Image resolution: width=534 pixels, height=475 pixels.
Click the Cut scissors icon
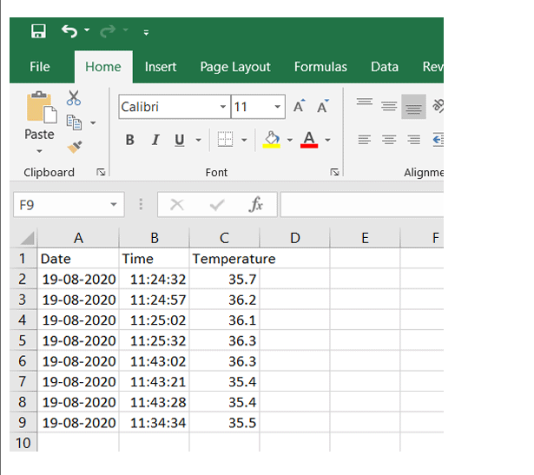click(x=74, y=99)
